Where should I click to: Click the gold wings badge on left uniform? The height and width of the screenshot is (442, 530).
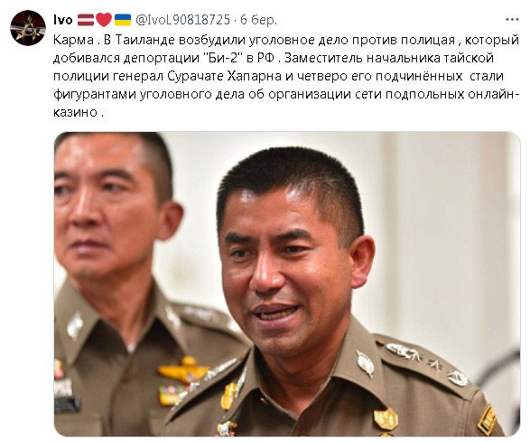183,370
